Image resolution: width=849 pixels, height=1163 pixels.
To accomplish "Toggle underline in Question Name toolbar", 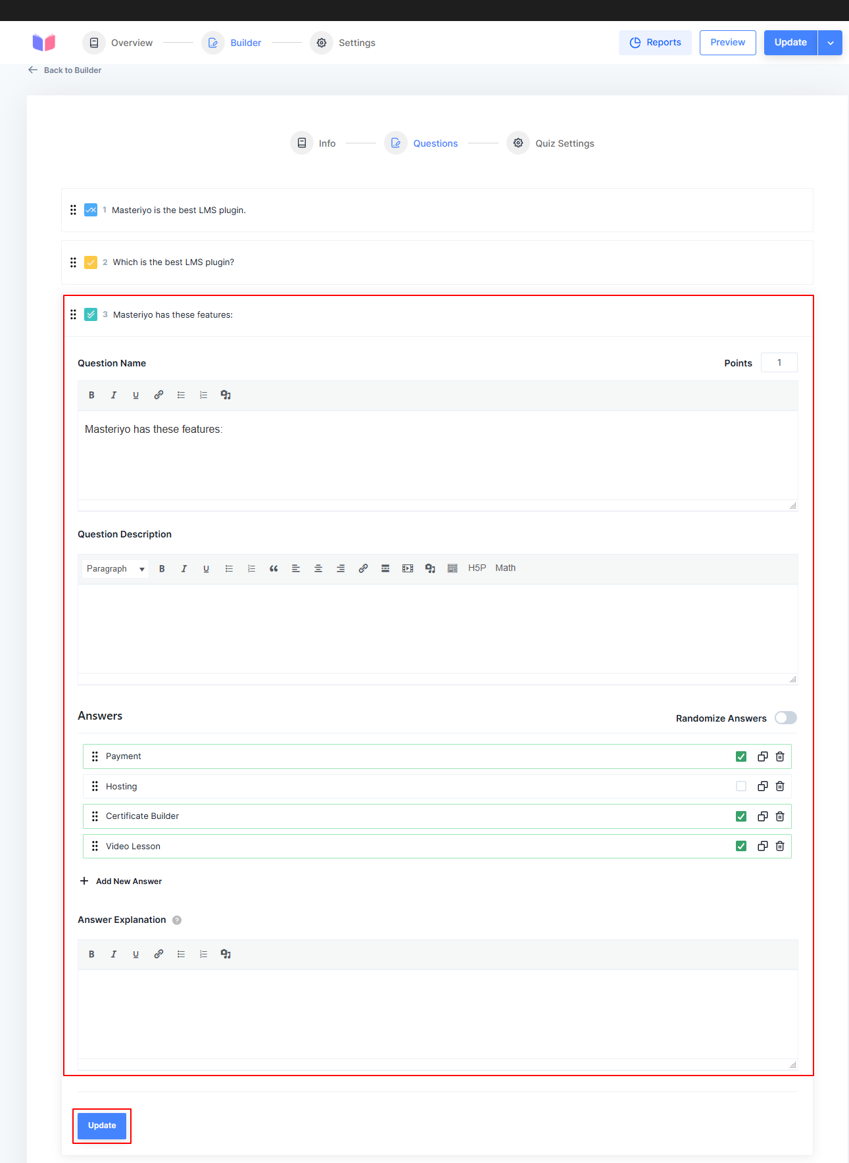I will point(136,395).
